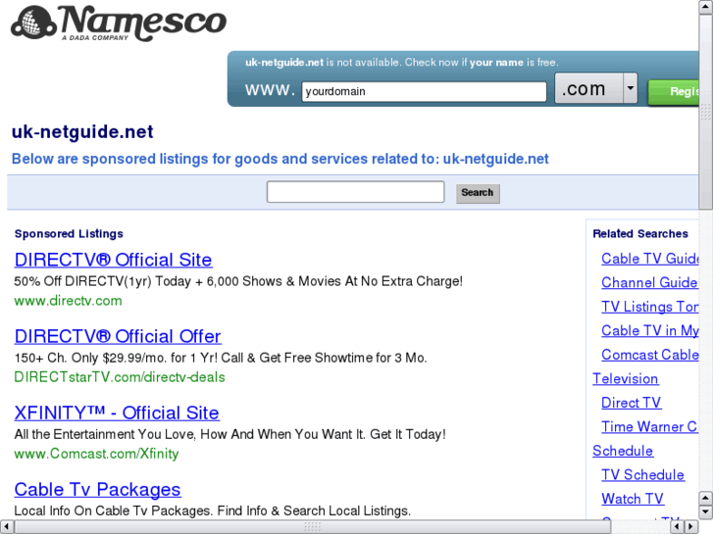
Task: Click 'Local Info On Cable Tv Packages' text
Action: [213, 510]
